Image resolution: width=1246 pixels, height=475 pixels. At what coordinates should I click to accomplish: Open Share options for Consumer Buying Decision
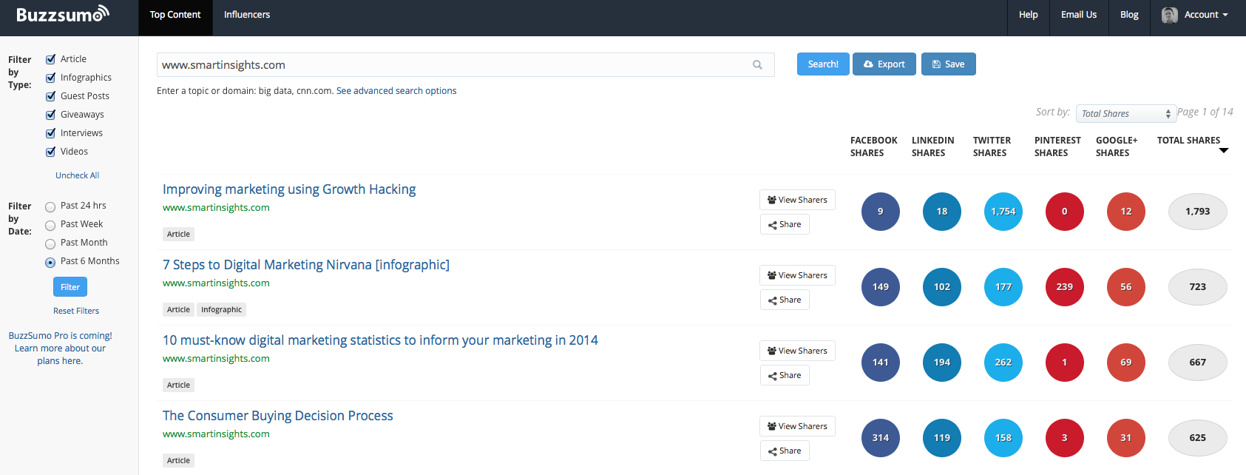(785, 451)
